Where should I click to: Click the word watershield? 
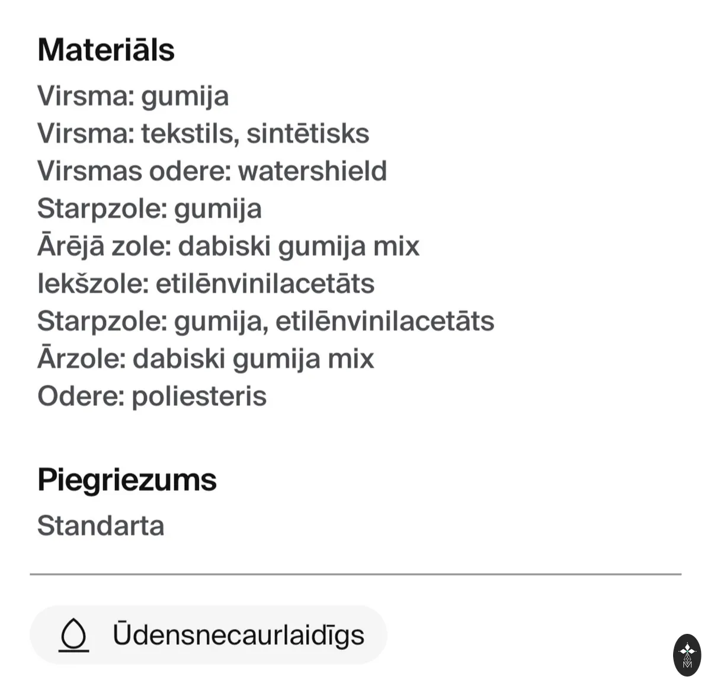point(313,171)
